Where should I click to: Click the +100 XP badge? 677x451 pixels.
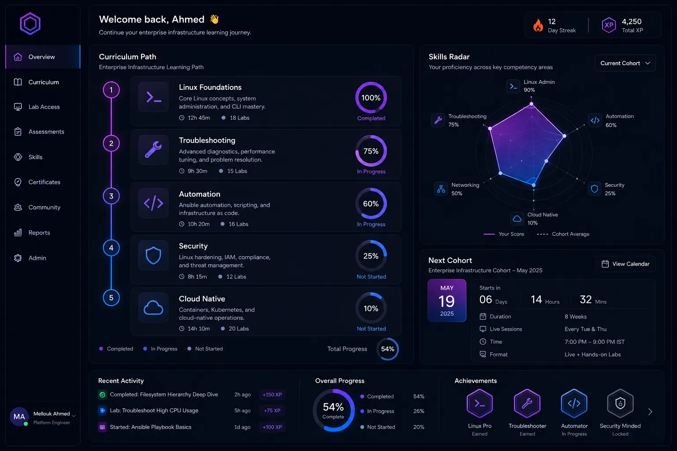pos(272,427)
